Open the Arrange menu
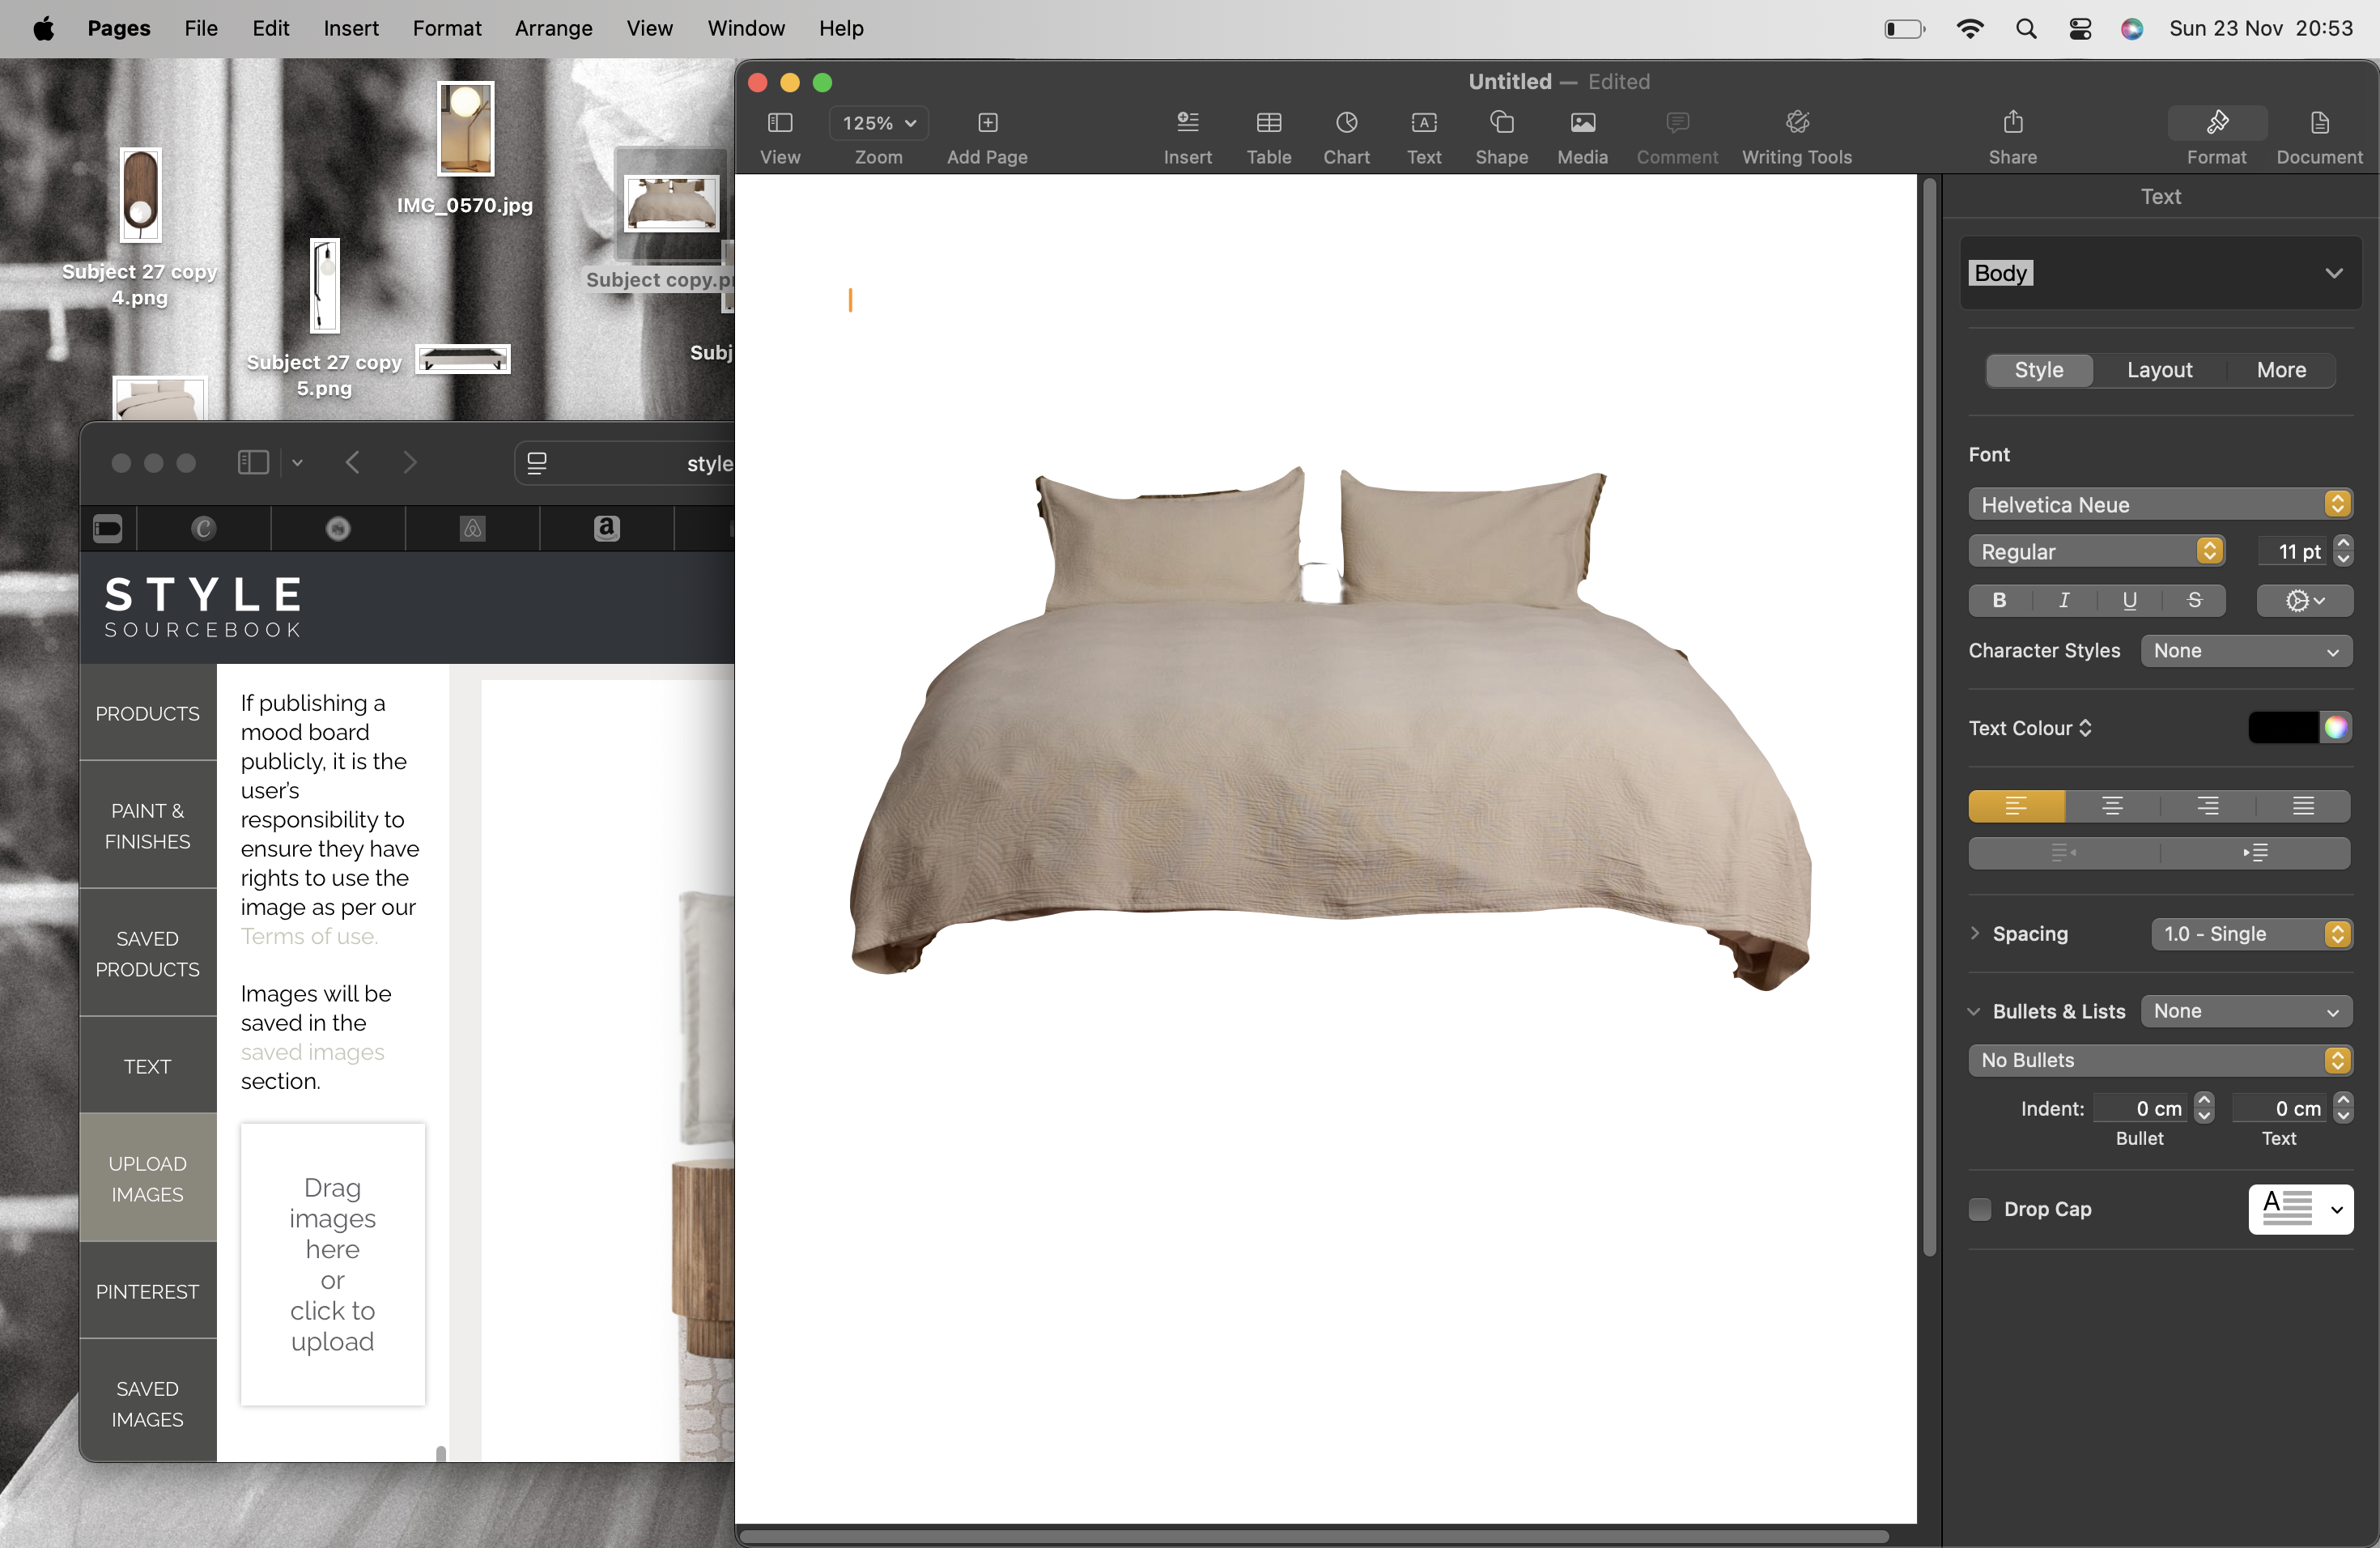The height and width of the screenshot is (1548, 2380). point(553,28)
